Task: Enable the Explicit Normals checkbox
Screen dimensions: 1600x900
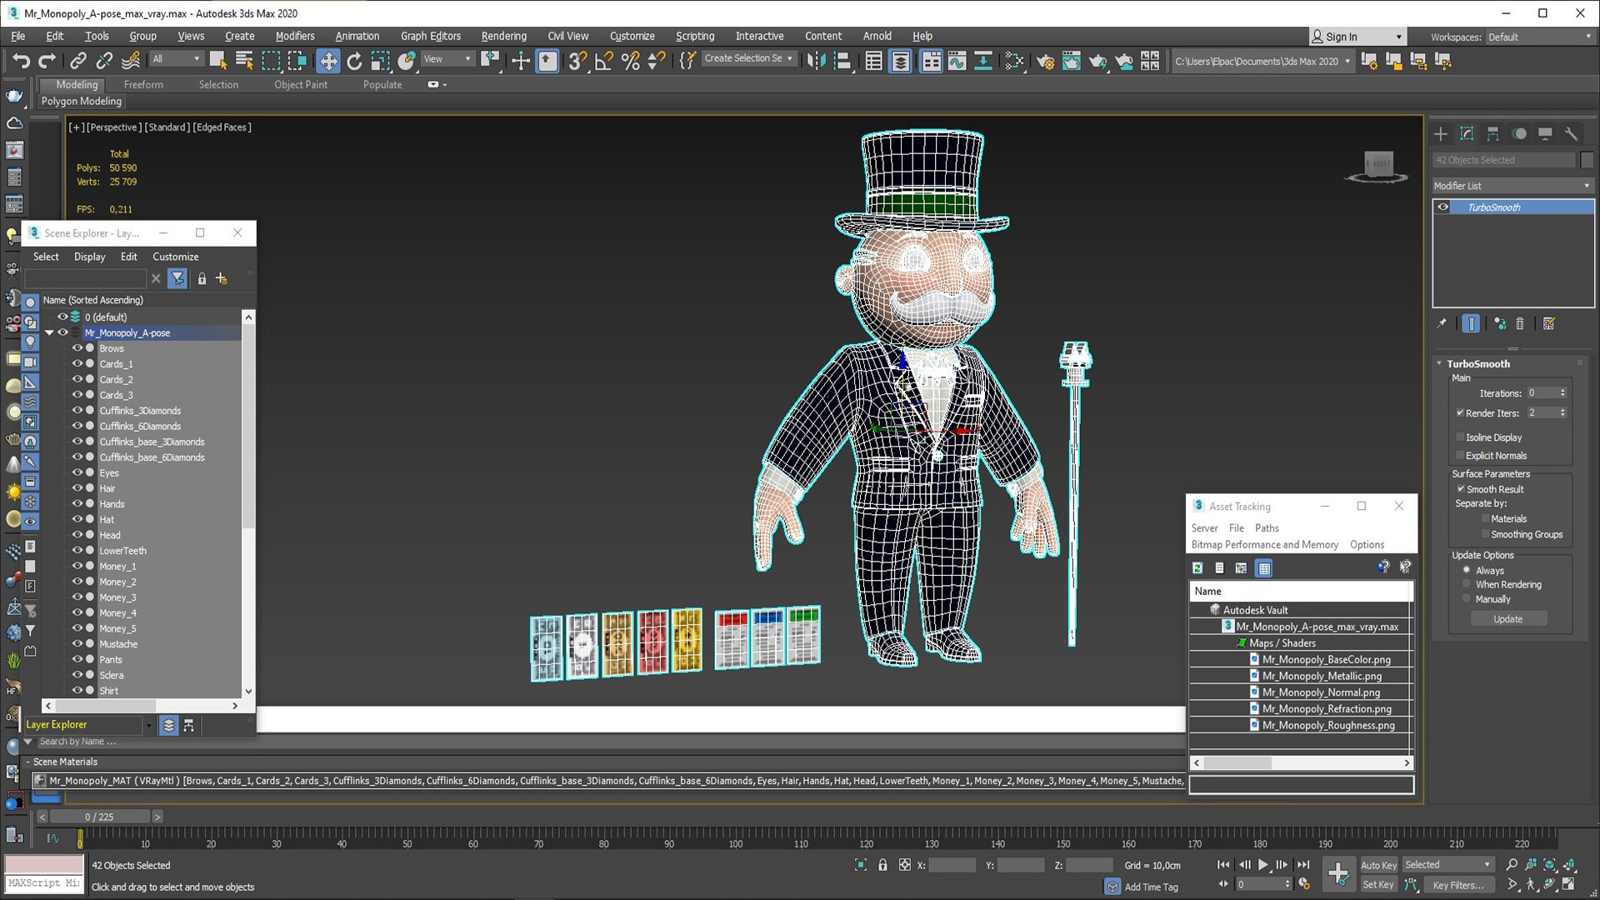Action: 1460,455
